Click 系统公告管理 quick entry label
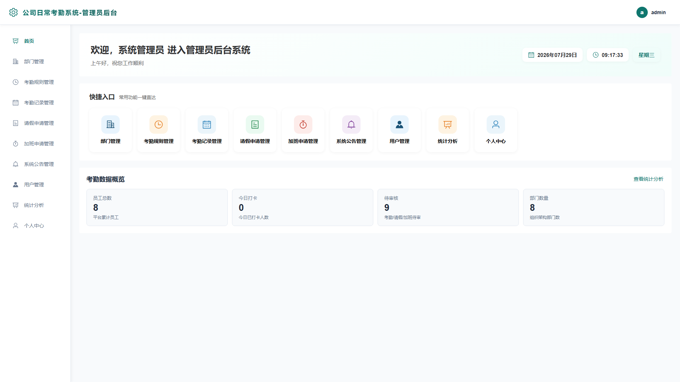The image size is (680, 382). (x=351, y=141)
